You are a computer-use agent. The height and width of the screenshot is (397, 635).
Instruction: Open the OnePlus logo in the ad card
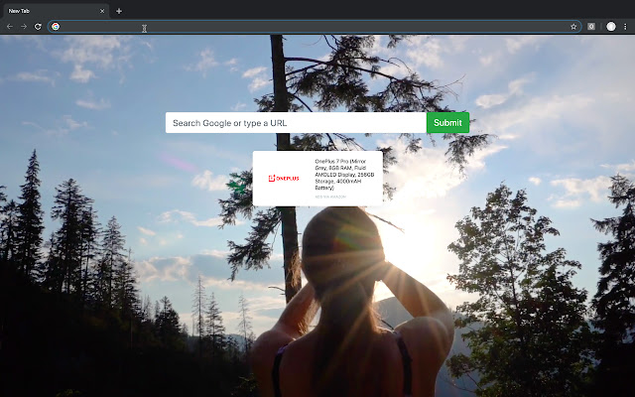click(284, 179)
